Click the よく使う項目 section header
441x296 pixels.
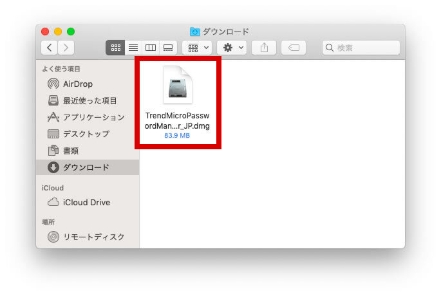[61, 69]
